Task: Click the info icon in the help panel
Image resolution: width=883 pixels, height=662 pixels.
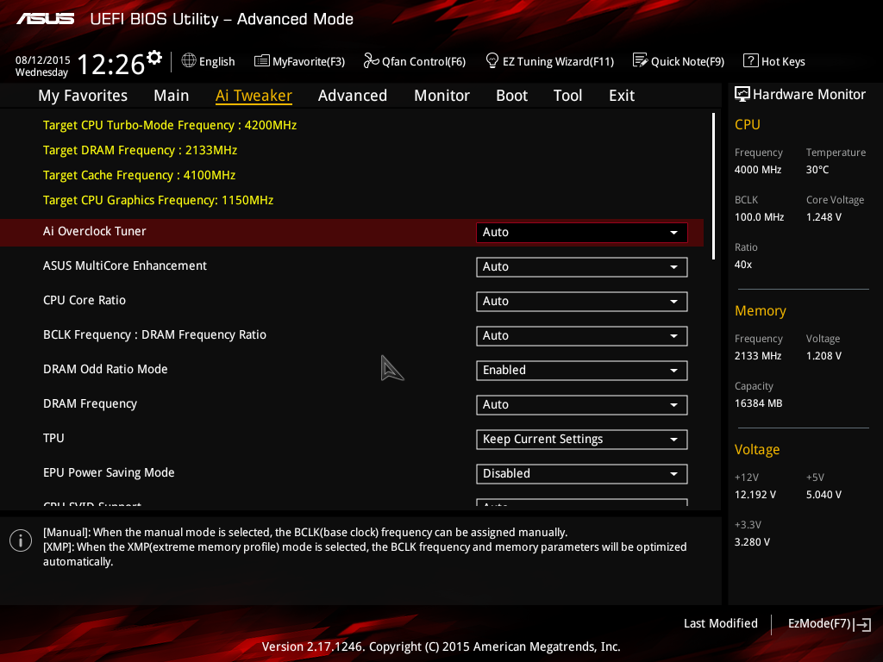Action: click(21, 541)
